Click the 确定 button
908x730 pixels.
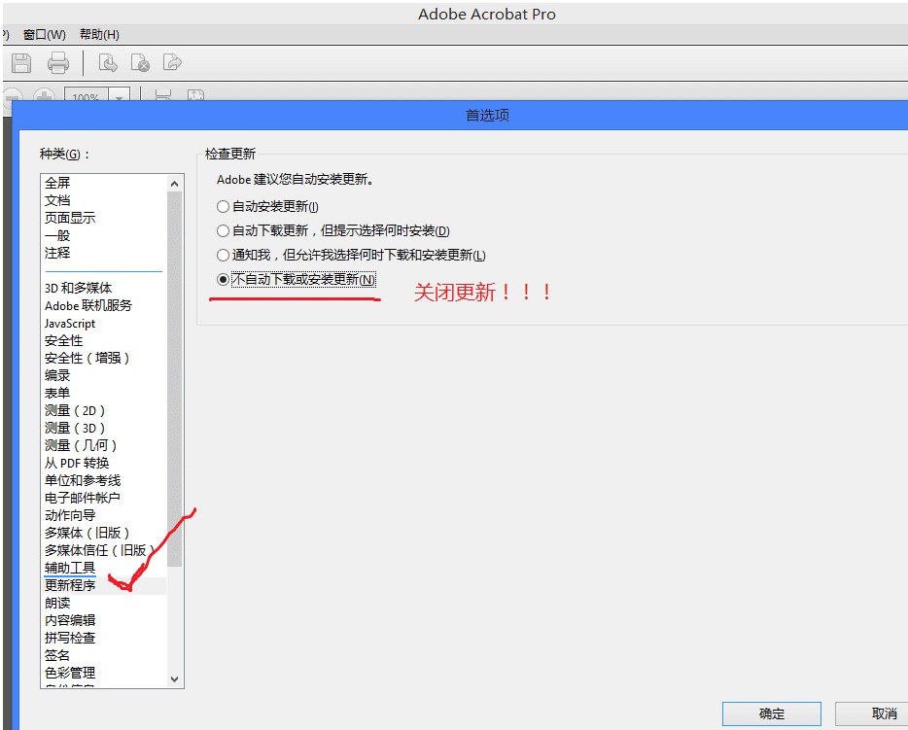[x=771, y=713]
